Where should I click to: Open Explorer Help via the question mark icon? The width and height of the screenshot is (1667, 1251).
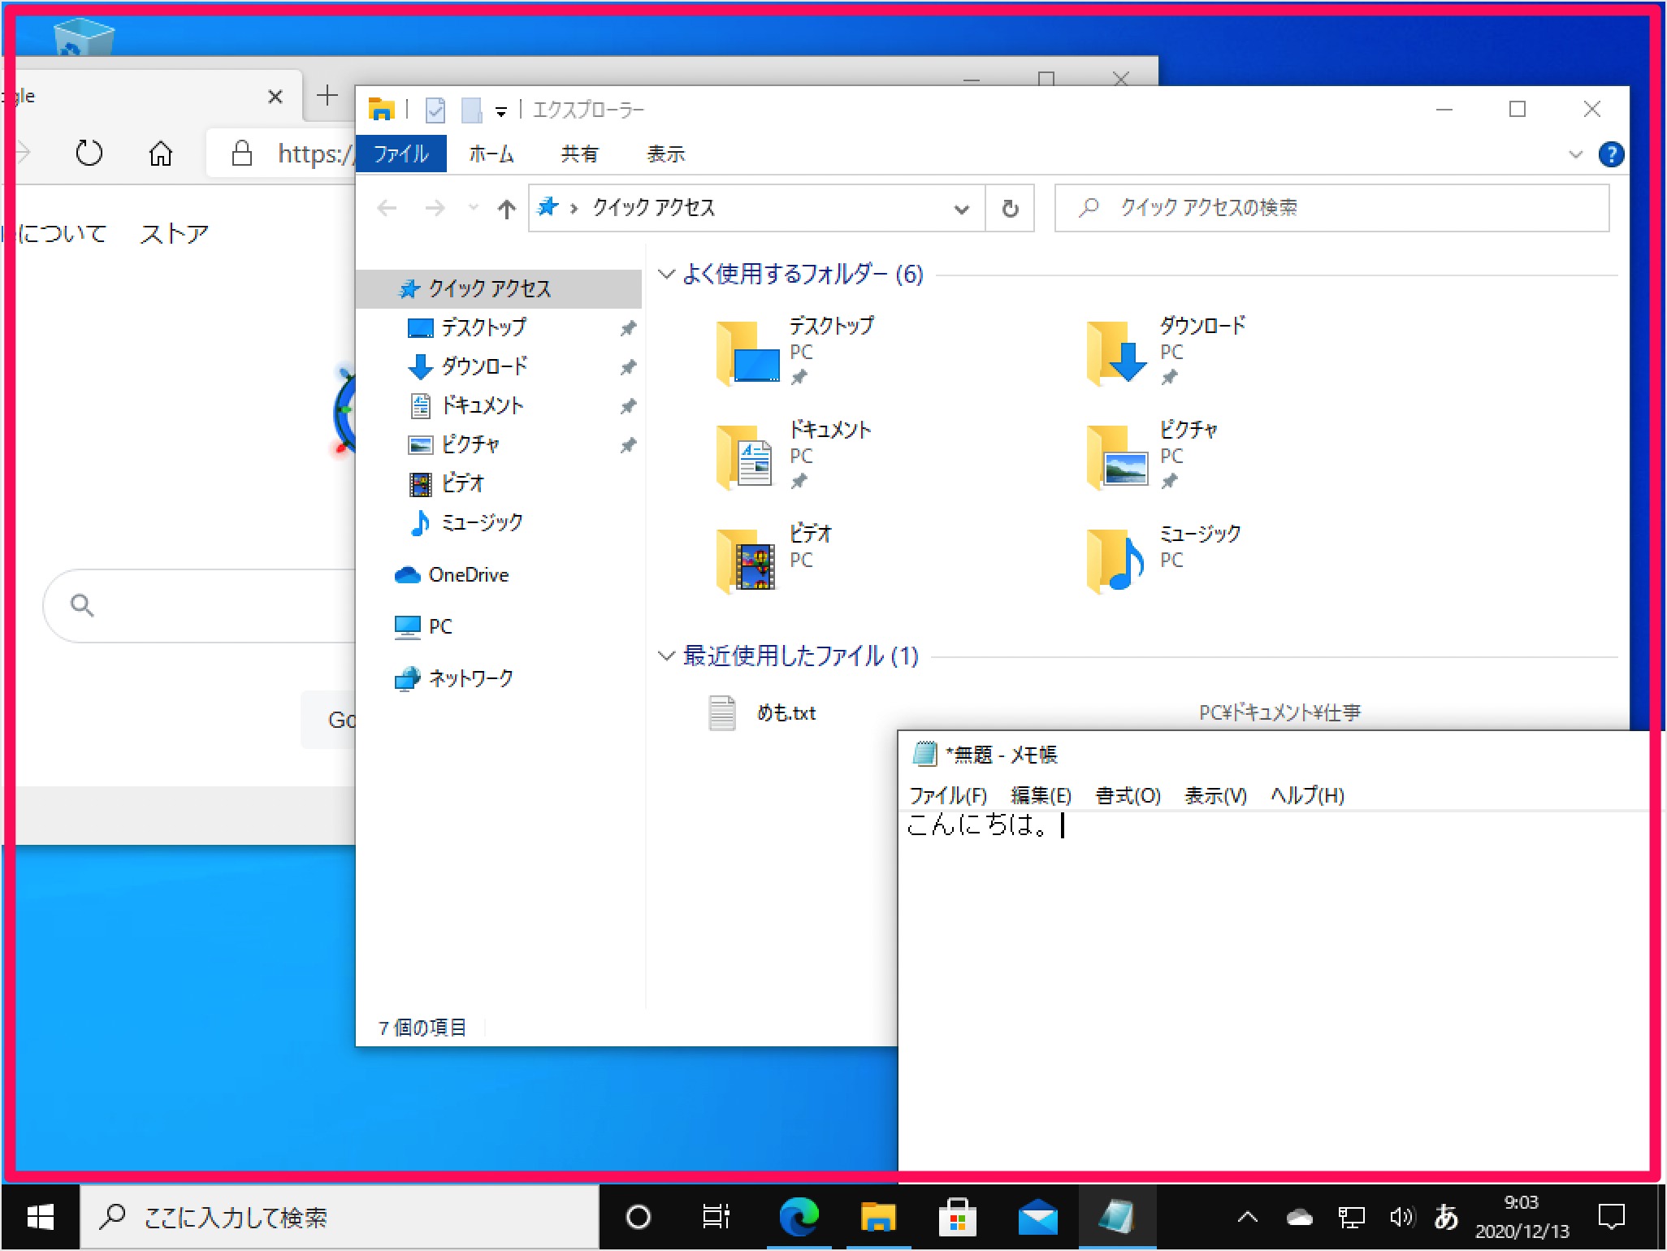click(x=1612, y=154)
